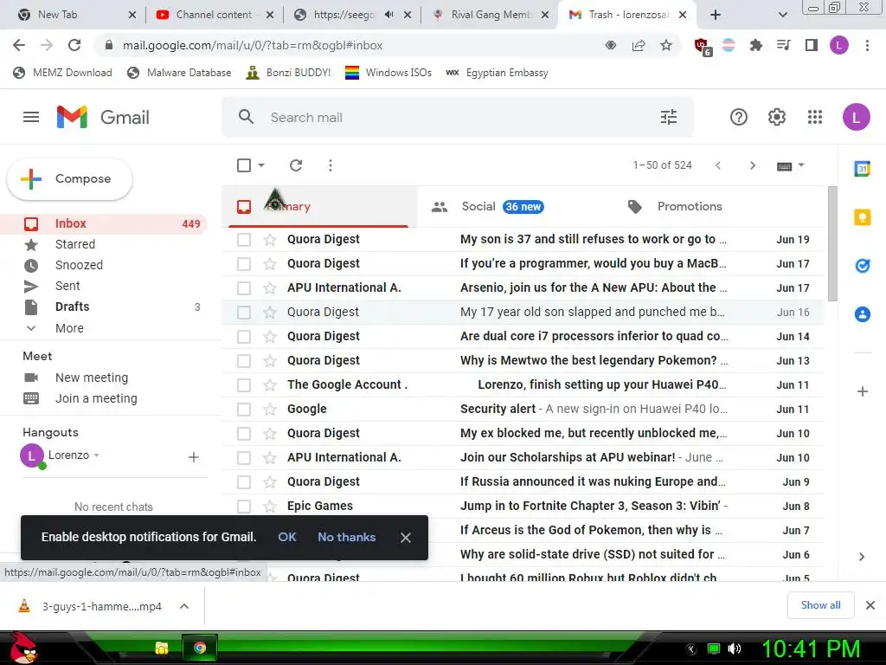The width and height of the screenshot is (886, 665).
Task: Click the Search mail input field
Action: (458, 117)
